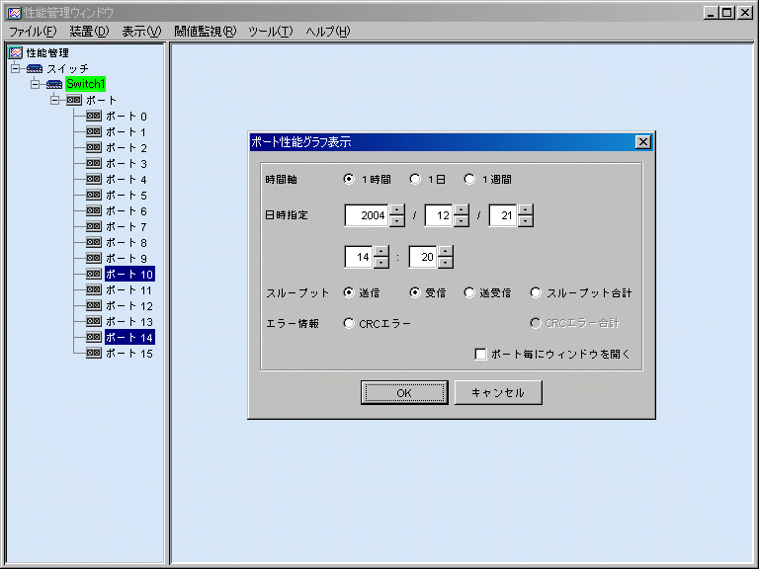759x569 pixels.
Task: Collapse the スイッチ tree node
Action: (x=15, y=69)
